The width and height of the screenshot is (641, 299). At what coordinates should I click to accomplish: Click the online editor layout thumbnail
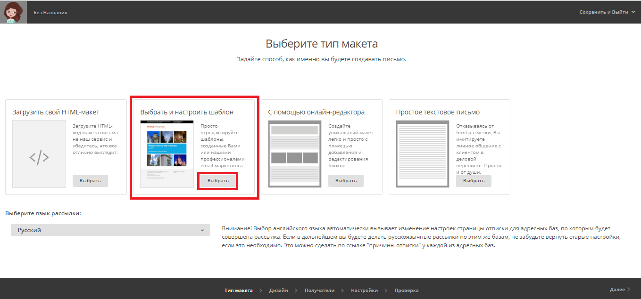tap(294, 154)
